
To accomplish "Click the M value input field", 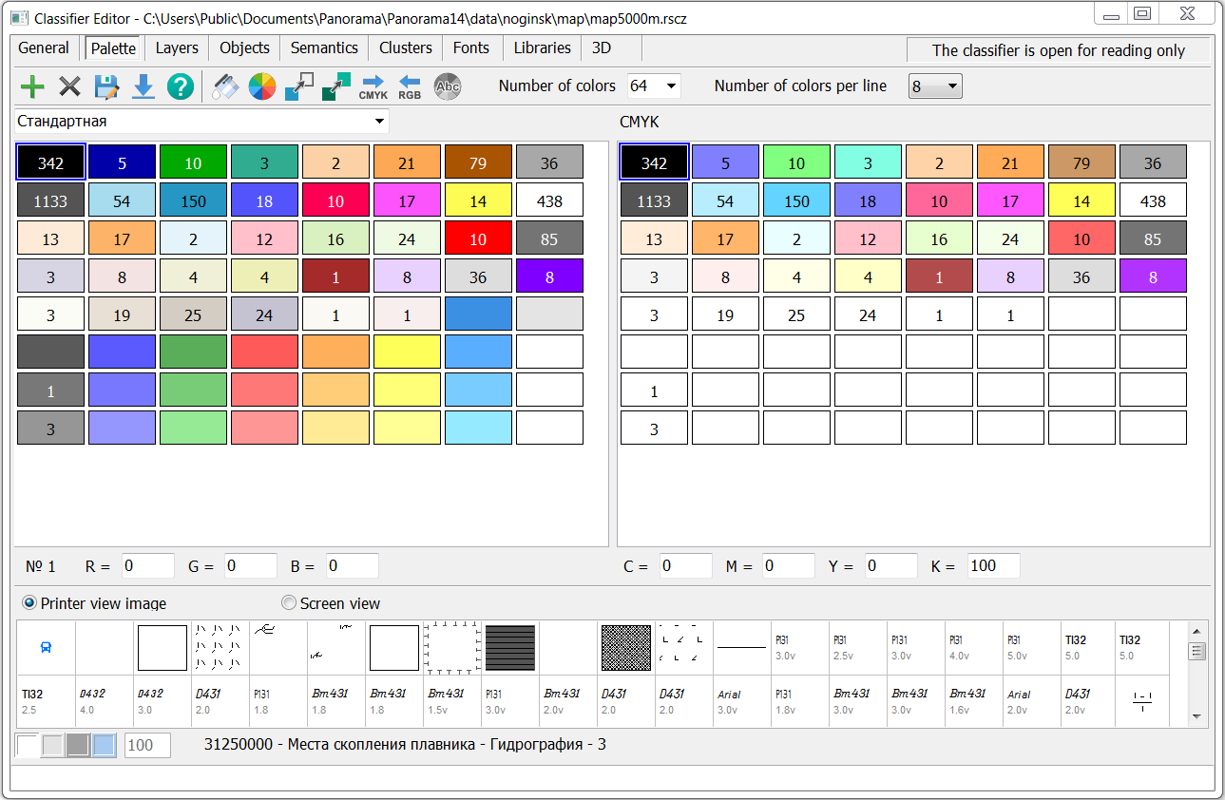I will click(x=788, y=566).
